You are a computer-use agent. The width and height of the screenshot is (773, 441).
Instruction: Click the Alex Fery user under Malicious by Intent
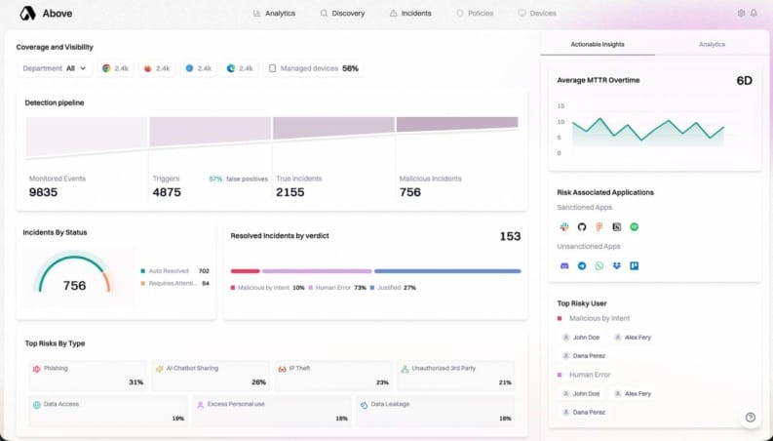pos(633,338)
